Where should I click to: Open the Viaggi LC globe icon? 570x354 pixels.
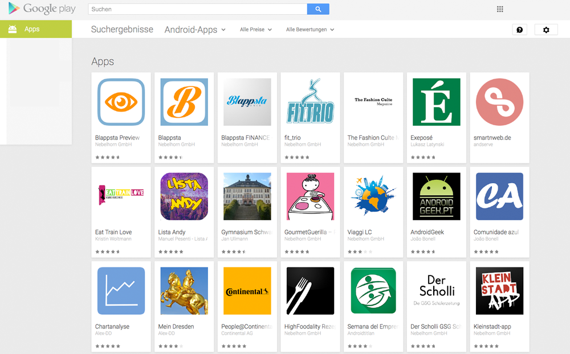click(373, 196)
